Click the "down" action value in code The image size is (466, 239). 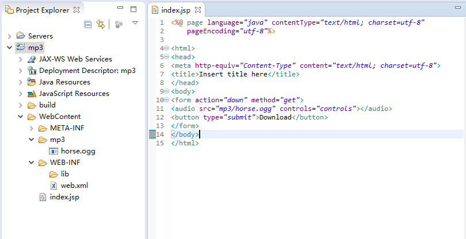click(235, 100)
